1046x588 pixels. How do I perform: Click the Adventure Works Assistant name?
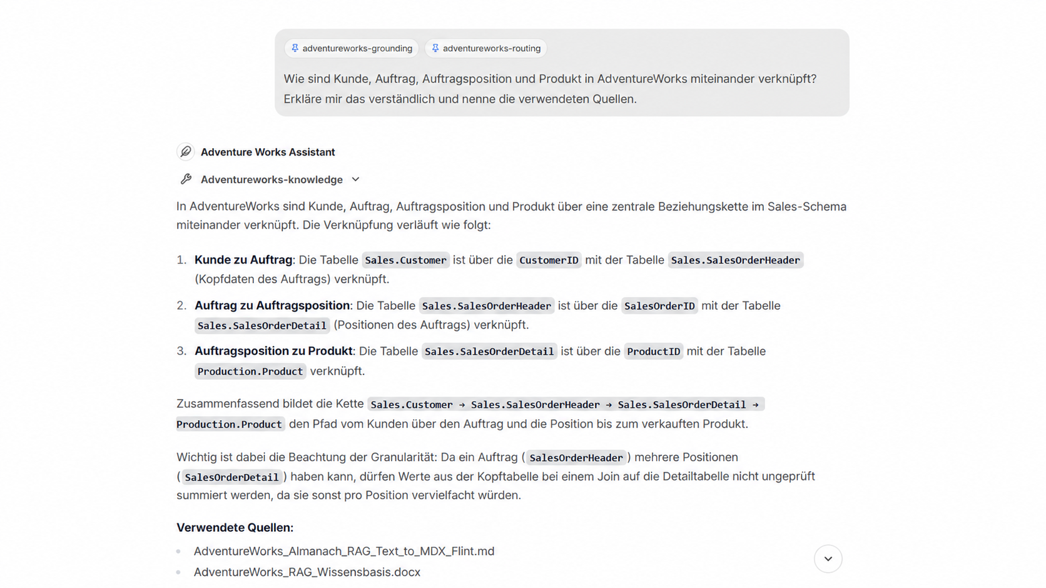pos(268,152)
